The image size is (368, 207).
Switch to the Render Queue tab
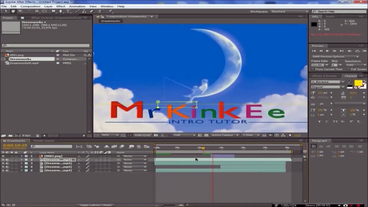[43, 141]
